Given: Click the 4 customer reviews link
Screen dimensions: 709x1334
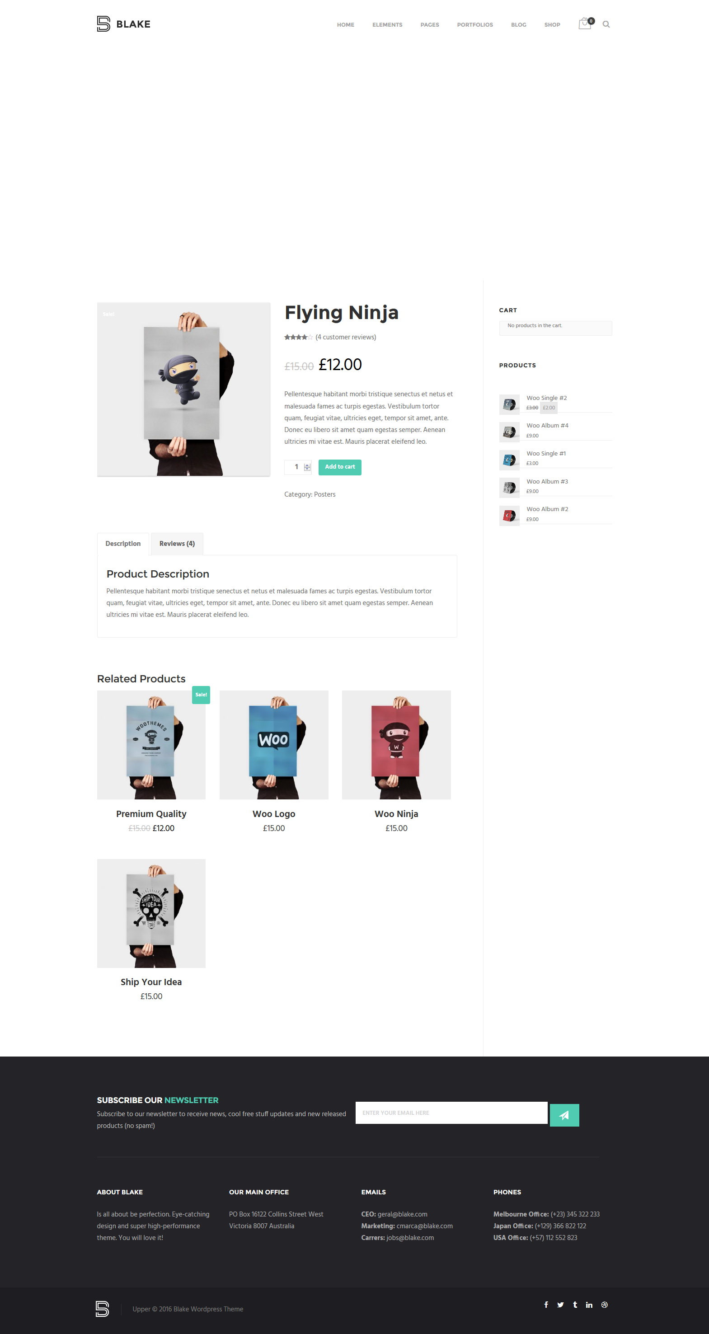Looking at the screenshot, I should 345,337.
